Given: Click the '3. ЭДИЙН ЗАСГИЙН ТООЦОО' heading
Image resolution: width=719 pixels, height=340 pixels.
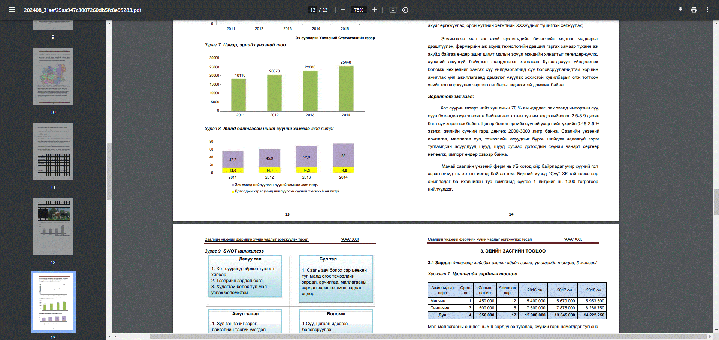Looking at the screenshot, I should tap(513, 251).
